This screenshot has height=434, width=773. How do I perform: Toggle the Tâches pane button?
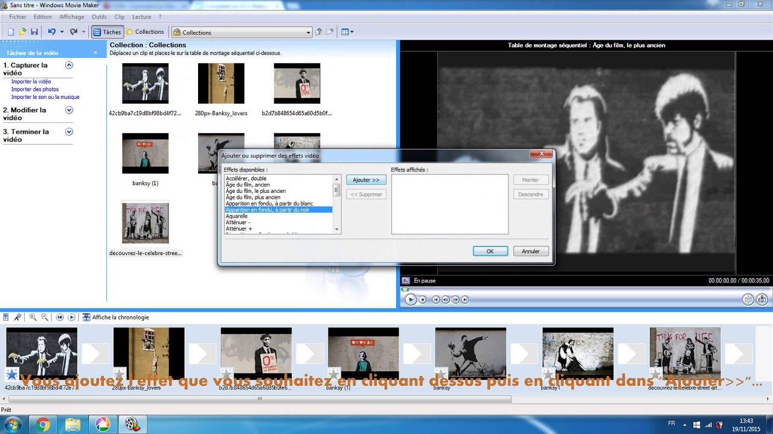point(107,32)
